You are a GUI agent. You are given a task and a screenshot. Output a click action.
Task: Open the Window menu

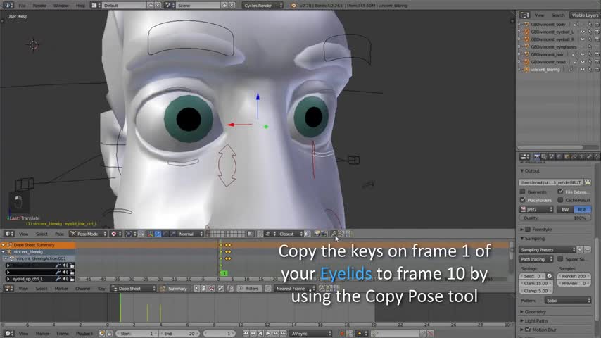61,6
